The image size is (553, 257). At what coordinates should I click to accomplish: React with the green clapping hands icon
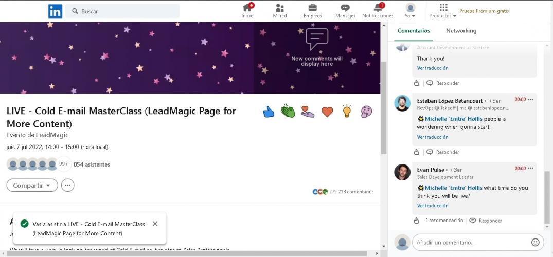[x=288, y=111]
